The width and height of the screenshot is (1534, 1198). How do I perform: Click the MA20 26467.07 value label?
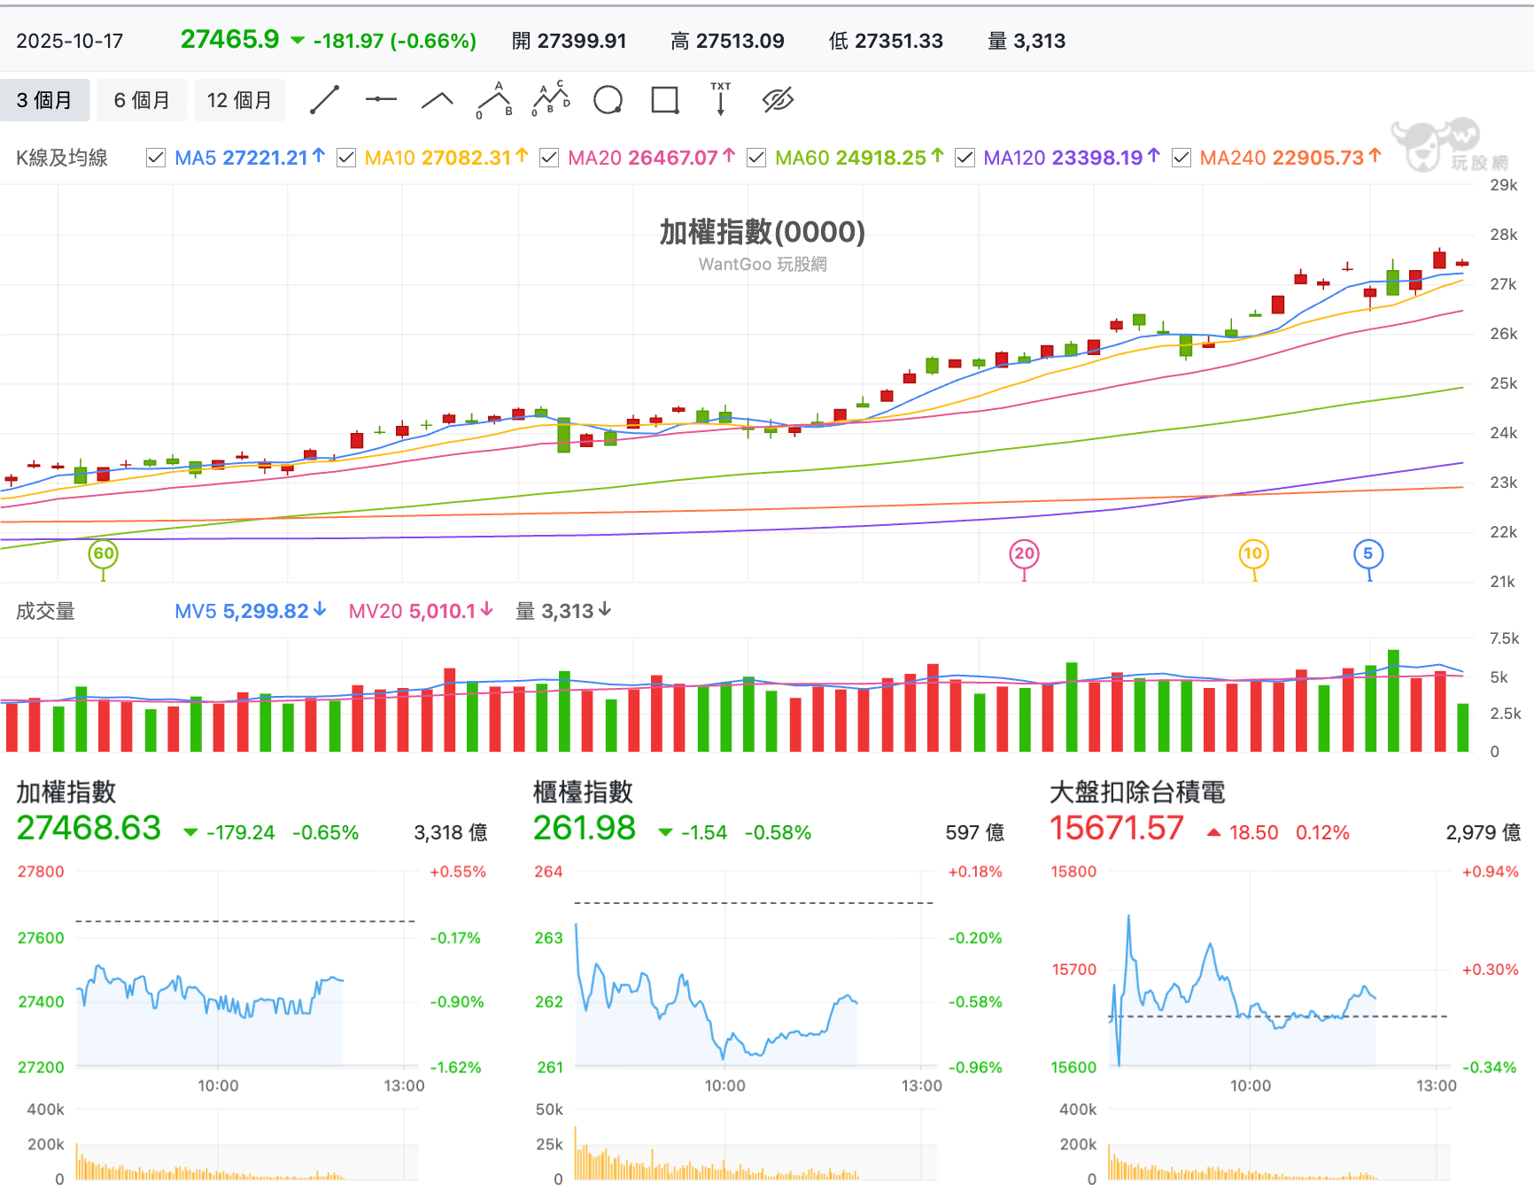click(652, 158)
